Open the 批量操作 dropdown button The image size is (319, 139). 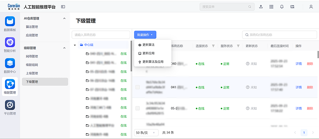click(145, 35)
